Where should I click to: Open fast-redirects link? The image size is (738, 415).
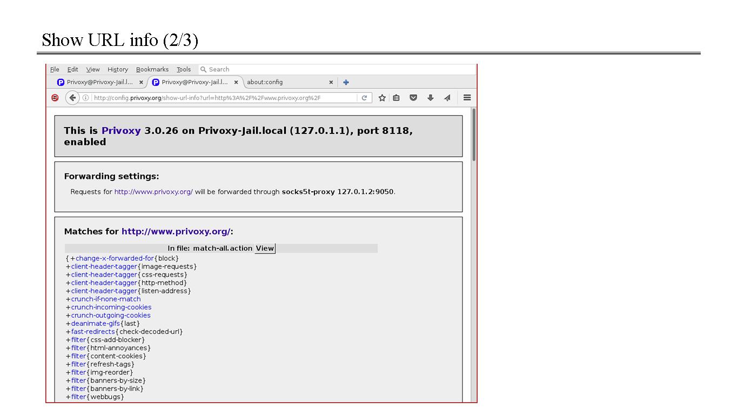coord(93,331)
